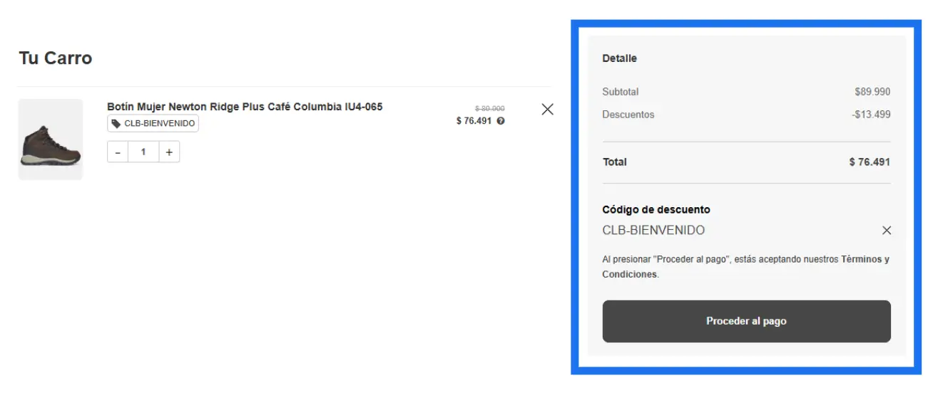This screenshot has height=395, width=933.
Task: Click the quantity field showing 1
Action: (143, 152)
